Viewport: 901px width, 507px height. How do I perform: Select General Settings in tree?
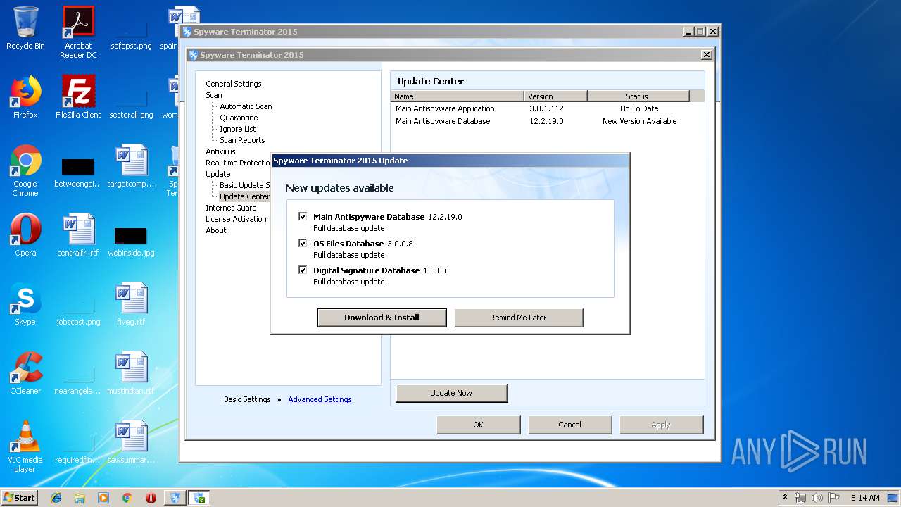pos(234,84)
